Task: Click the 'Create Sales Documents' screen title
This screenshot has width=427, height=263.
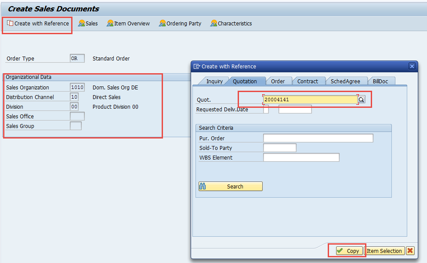Action: pos(54,9)
